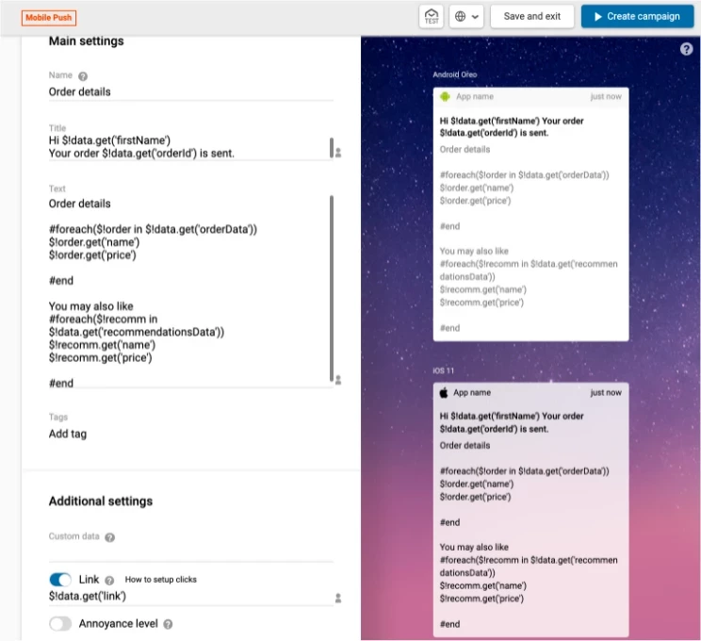Click the help icon next to Name
This screenshot has width=701, height=641.
(83, 75)
